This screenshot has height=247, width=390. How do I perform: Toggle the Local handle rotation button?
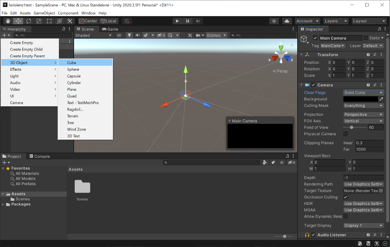coord(109,21)
